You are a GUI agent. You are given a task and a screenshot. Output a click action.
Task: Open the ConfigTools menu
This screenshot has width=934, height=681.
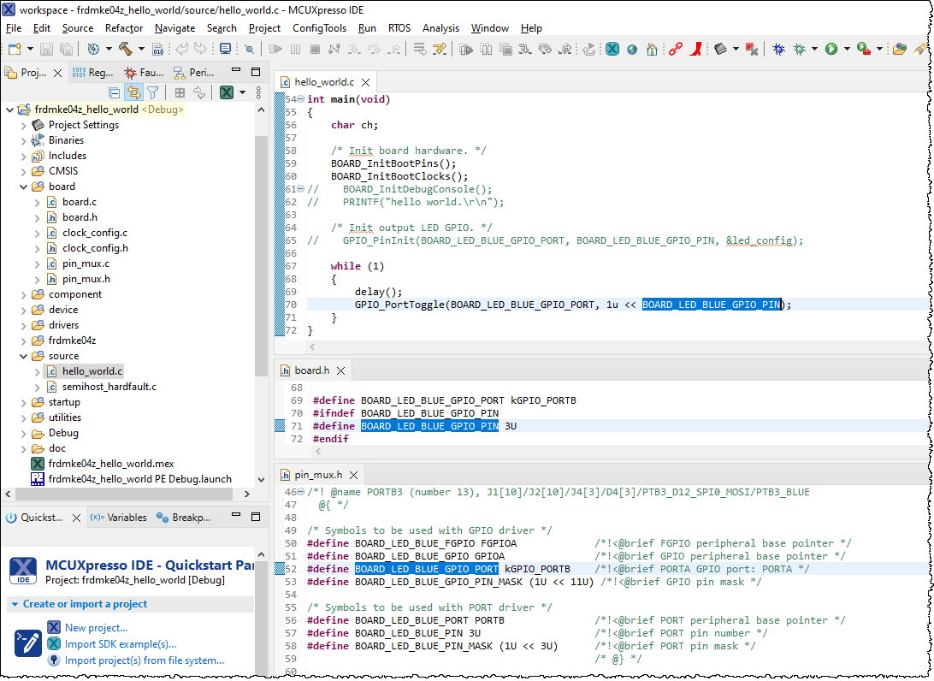(x=319, y=28)
